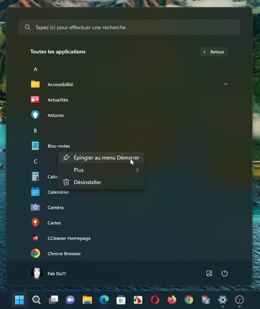Open the Astuces lightbulb icon
Image resolution: width=260 pixels, height=309 pixels.
[x=35, y=115]
